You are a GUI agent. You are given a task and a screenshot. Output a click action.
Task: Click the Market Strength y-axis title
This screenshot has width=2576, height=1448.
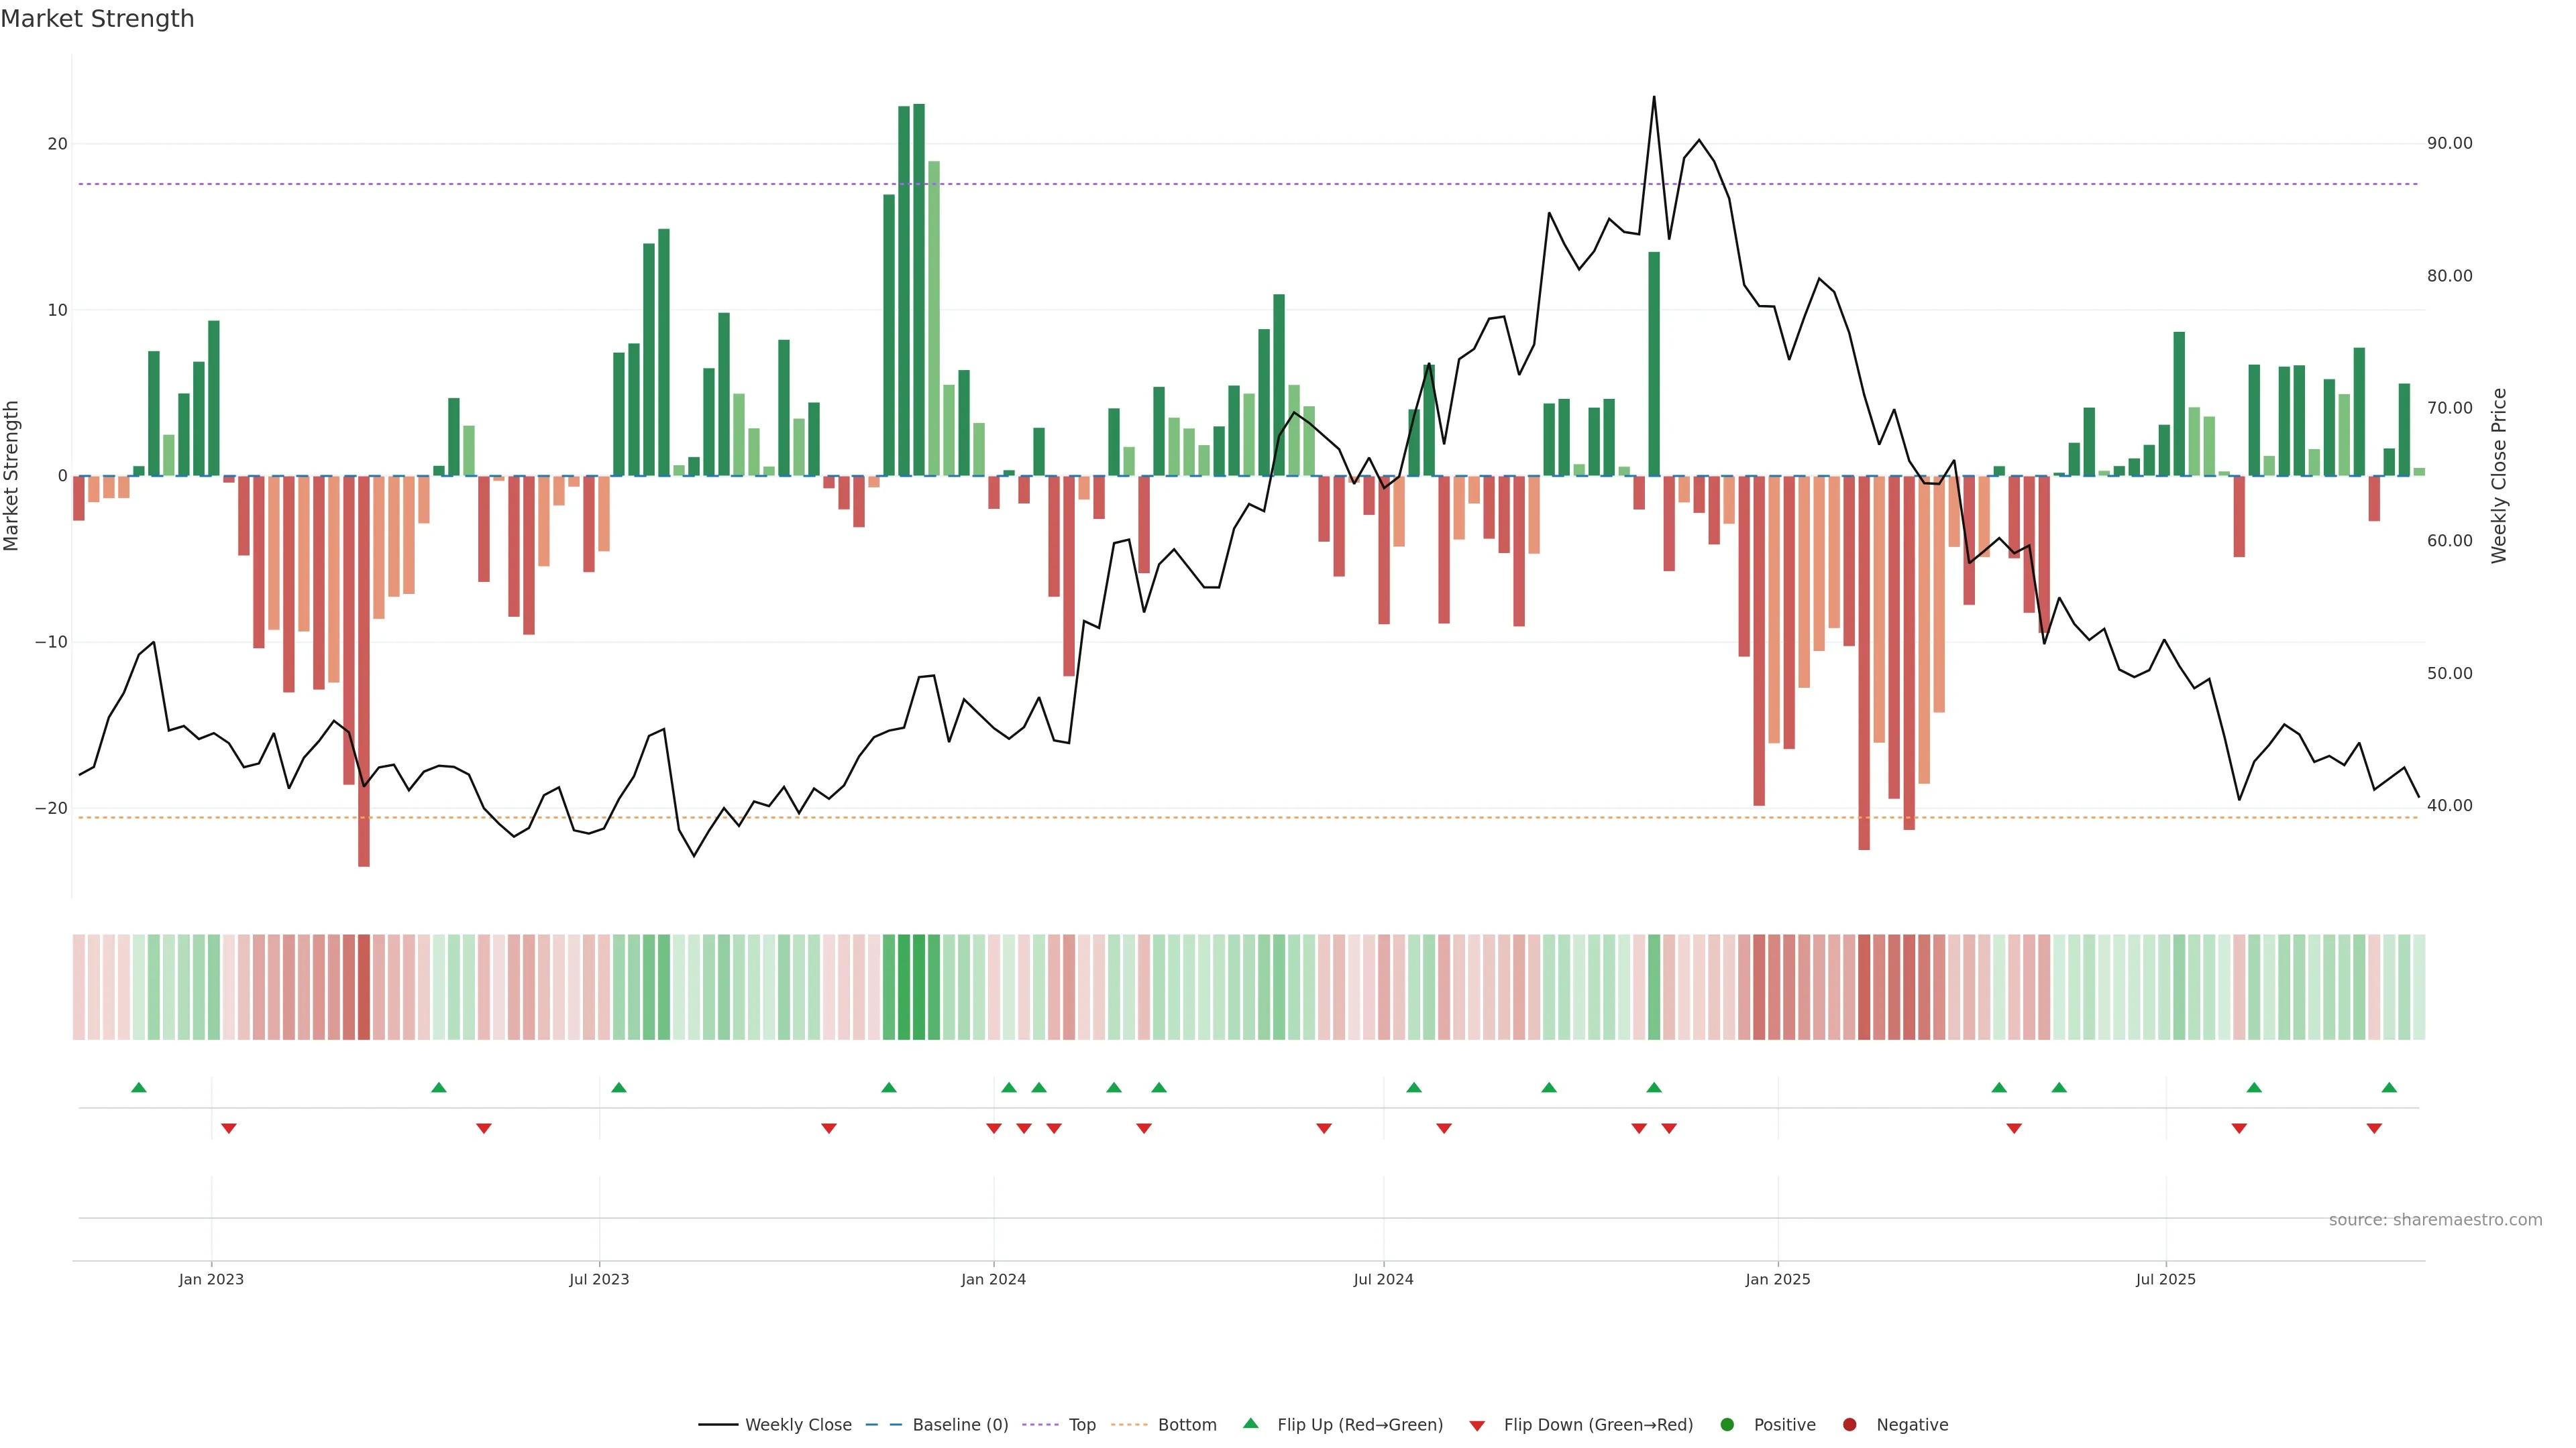point(12,476)
